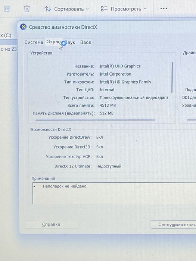Screen dimensions: 196x261
Task: Click the Вкл value beside Ускорение Direct3D
Action: click(100, 147)
